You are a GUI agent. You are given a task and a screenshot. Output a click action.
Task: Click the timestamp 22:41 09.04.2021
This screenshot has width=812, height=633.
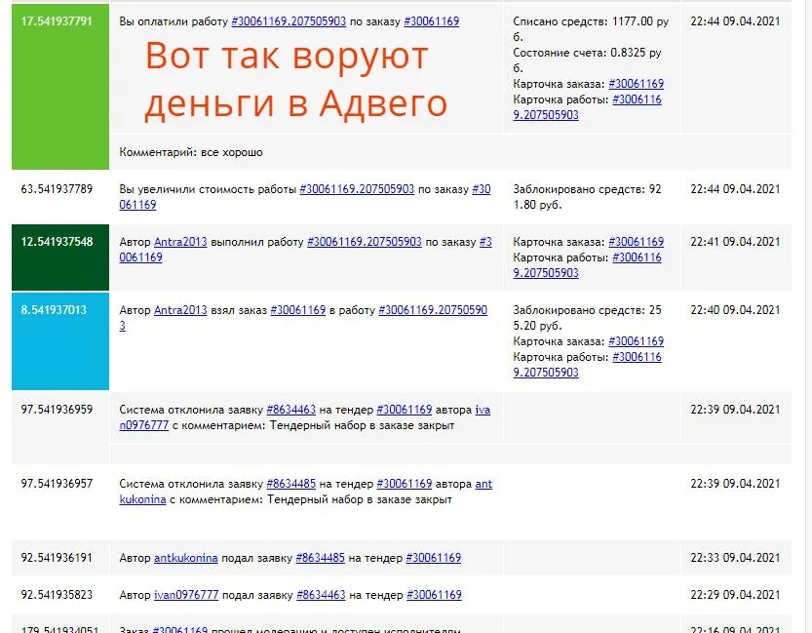735,242
